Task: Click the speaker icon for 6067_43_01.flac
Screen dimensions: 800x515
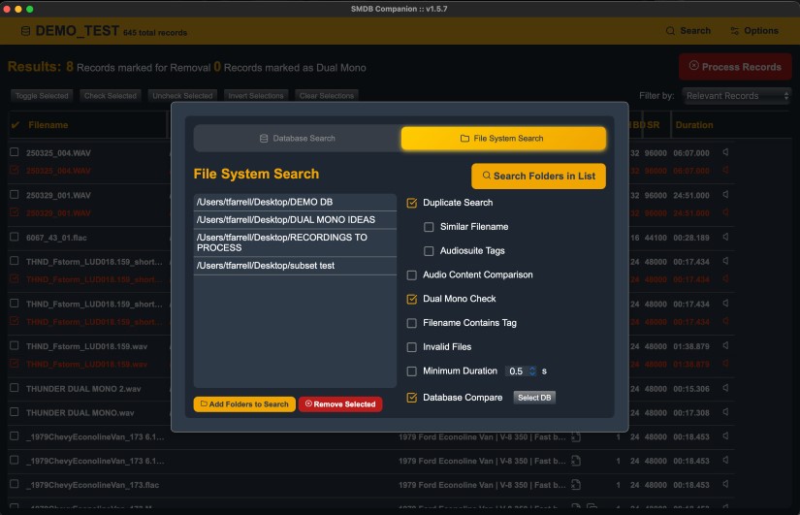Action: point(725,237)
